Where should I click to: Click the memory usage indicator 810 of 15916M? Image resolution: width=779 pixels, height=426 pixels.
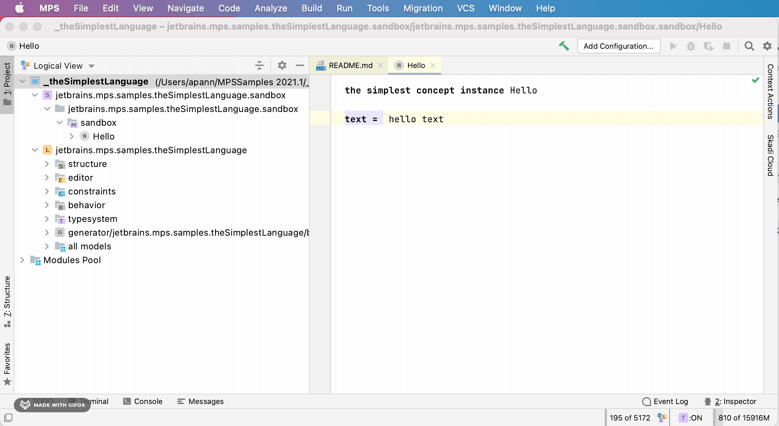coord(744,418)
